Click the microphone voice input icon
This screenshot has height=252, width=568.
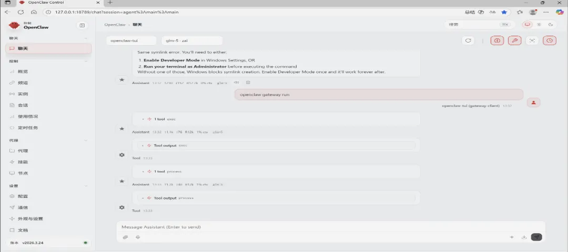[137, 237]
